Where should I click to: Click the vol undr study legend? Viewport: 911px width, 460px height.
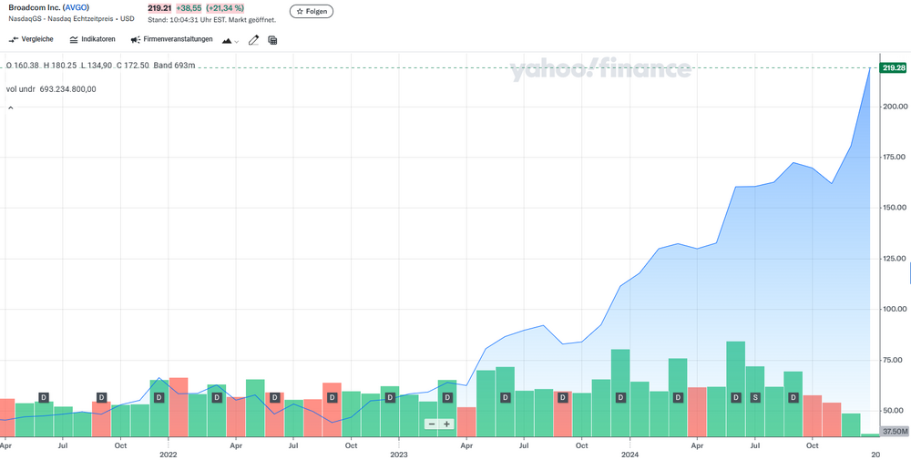[51, 89]
